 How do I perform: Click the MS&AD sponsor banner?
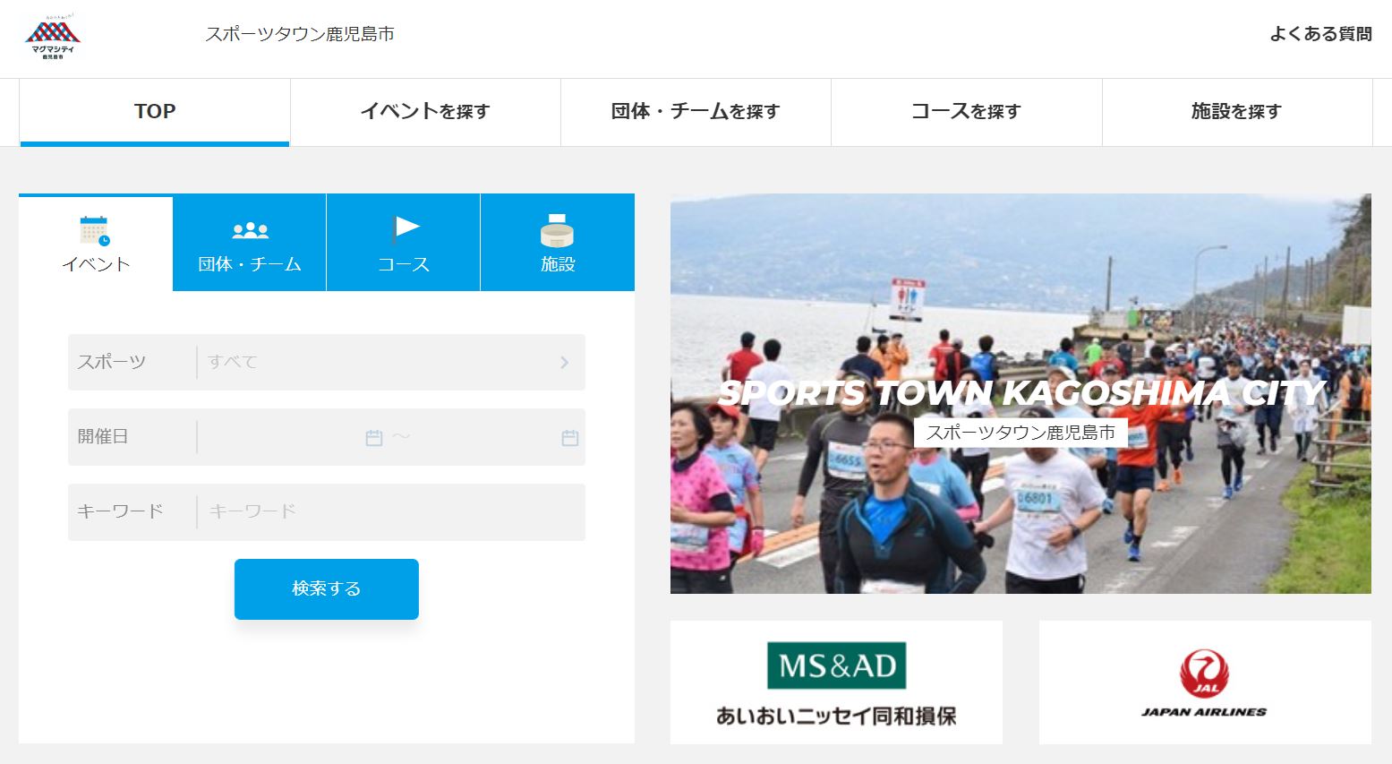[836, 682]
